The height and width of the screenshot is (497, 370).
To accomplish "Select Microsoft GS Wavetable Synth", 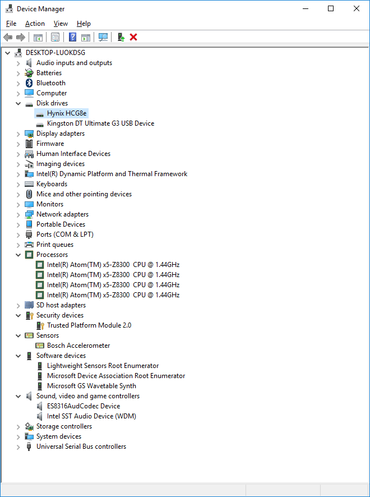I will tap(91, 386).
